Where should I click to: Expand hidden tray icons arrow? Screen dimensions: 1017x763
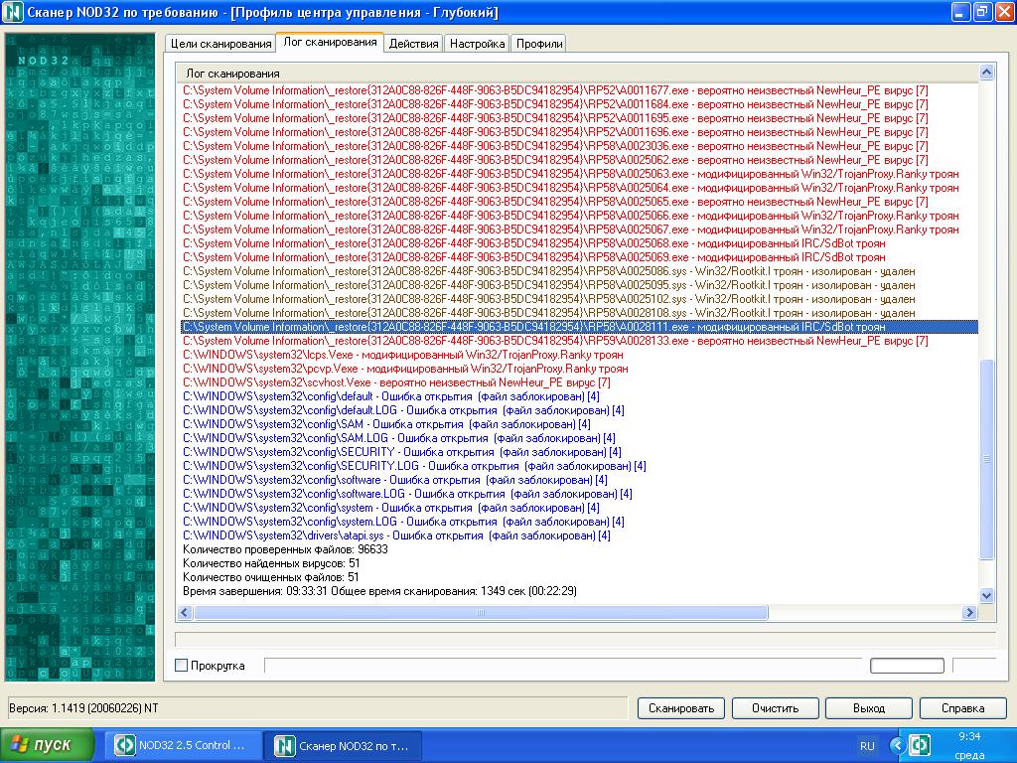tap(897, 745)
